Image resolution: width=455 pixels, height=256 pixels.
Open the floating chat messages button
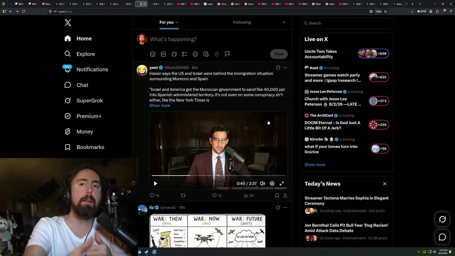click(442, 237)
